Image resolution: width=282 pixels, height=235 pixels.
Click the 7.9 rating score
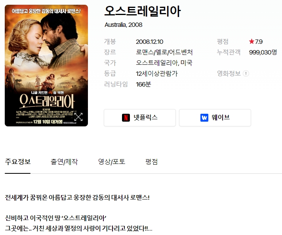pos(259,41)
